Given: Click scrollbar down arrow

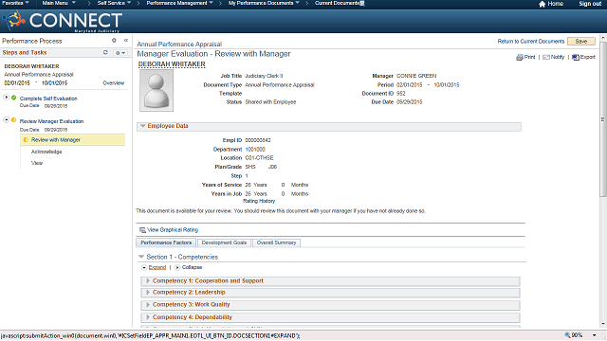Looking at the screenshot, I should 603,324.
